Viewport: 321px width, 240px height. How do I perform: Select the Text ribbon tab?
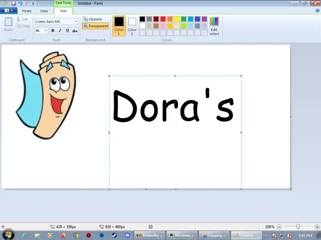pyautogui.click(x=63, y=11)
